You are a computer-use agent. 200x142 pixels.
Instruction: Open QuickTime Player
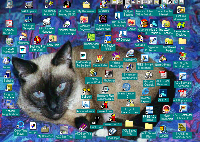(20, 124)
